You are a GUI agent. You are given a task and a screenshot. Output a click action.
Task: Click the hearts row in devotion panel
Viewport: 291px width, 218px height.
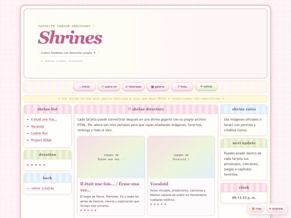(x=36, y=165)
